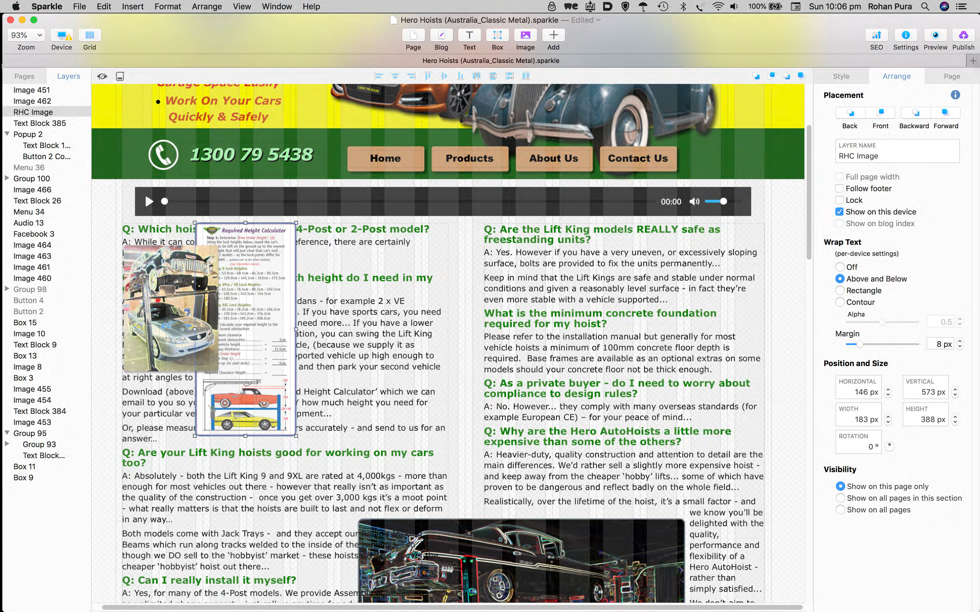Image resolution: width=980 pixels, height=612 pixels.
Task: Step the Vertical position value
Action: coord(955,392)
